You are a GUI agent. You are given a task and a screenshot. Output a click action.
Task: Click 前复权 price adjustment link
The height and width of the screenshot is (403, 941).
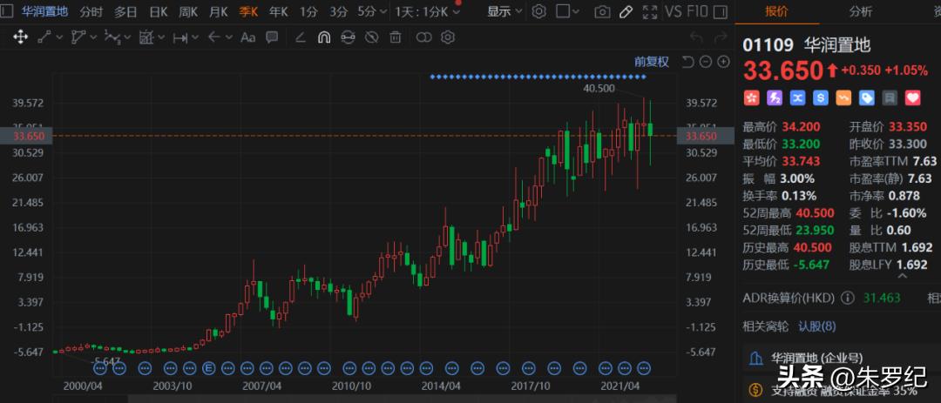[652, 62]
